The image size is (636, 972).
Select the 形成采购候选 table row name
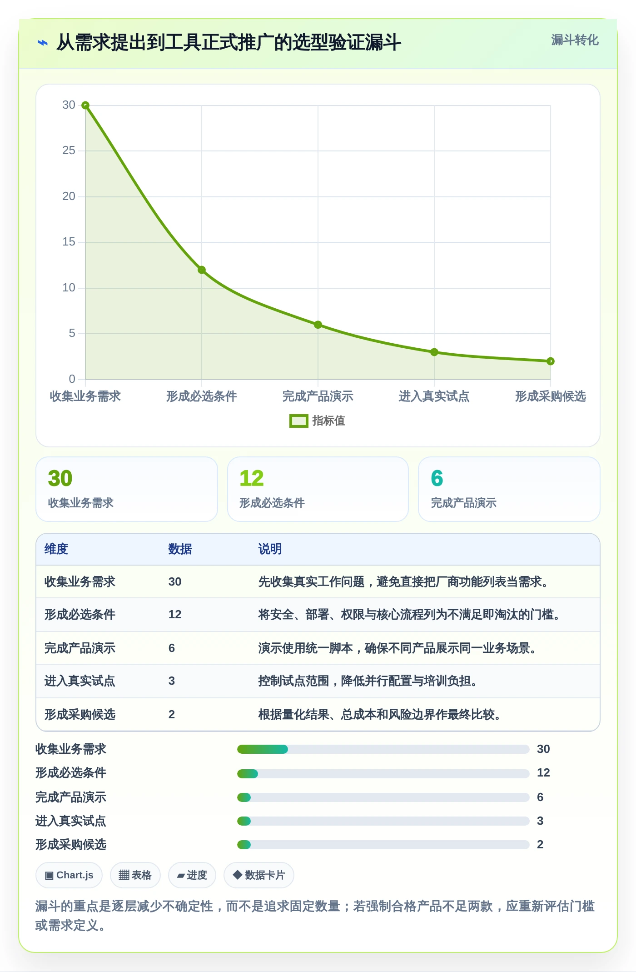click(x=80, y=715)
